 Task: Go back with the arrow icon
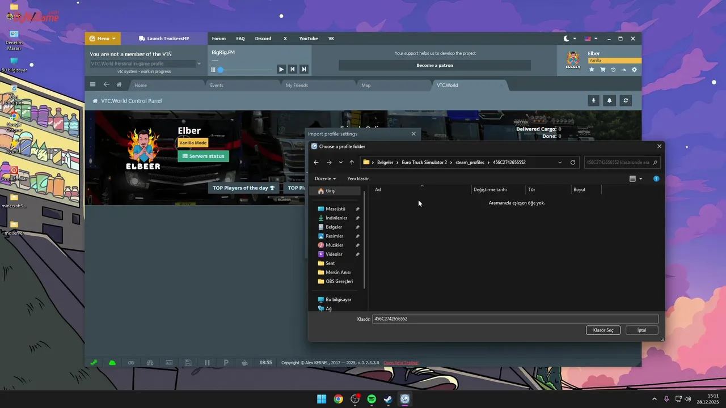click(106, 84)
